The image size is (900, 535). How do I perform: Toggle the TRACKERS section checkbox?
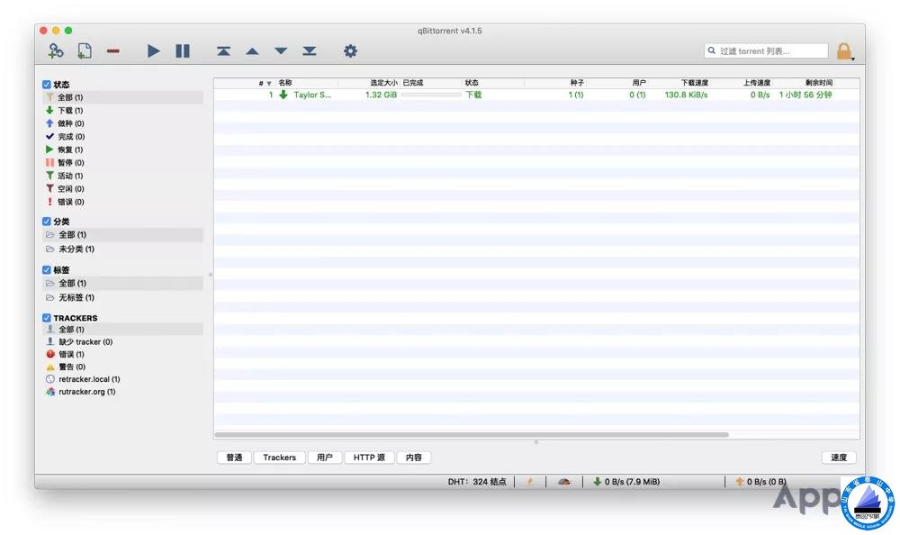[x=47, y=318]
